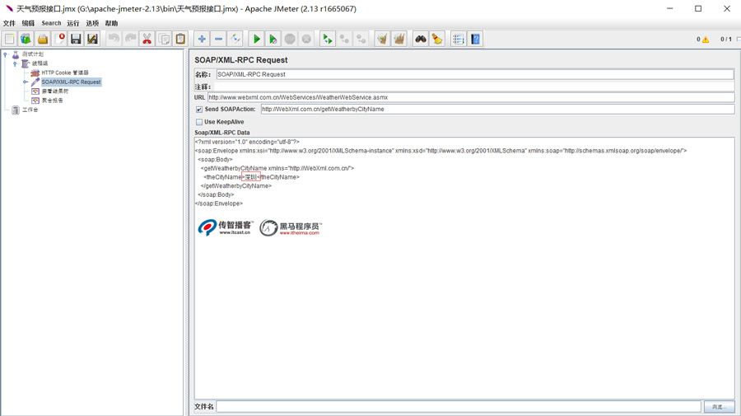Click into the SOAPAction value field
The image size is (741, 416).
497,110
